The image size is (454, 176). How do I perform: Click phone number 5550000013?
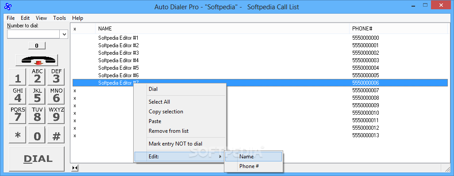click(x=366, y=135)
